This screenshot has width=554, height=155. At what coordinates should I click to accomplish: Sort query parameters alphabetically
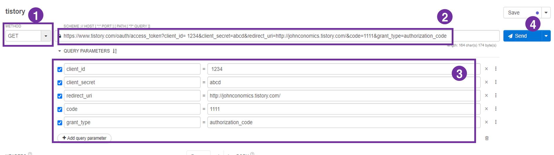[115, 51]
